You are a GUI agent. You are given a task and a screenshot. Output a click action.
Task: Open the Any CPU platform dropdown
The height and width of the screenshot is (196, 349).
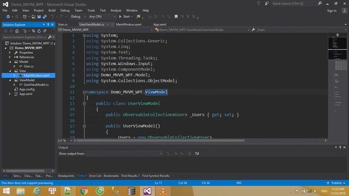click(102, 17)
